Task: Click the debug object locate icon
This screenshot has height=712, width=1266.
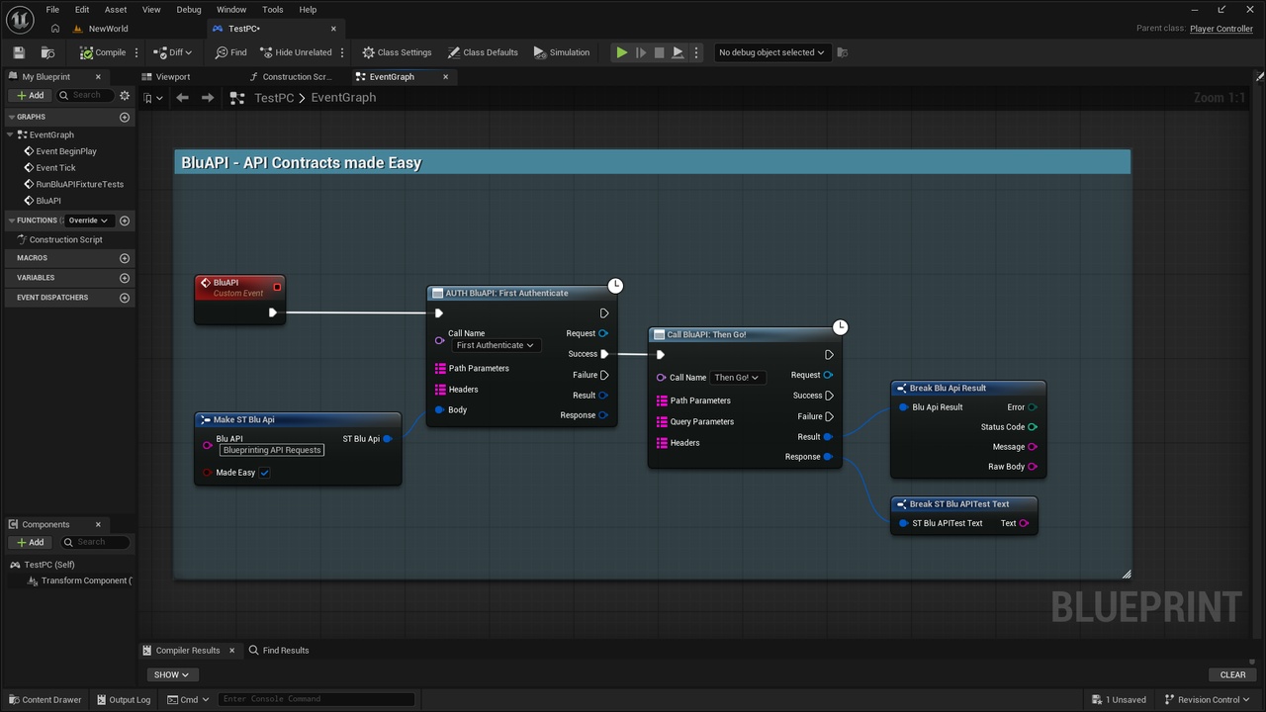Action: pos(842,52)
